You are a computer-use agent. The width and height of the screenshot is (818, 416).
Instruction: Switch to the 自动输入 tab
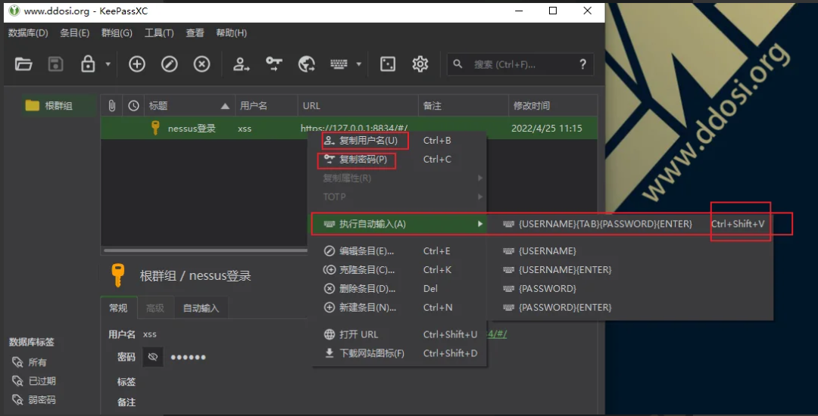click(201, 309)
